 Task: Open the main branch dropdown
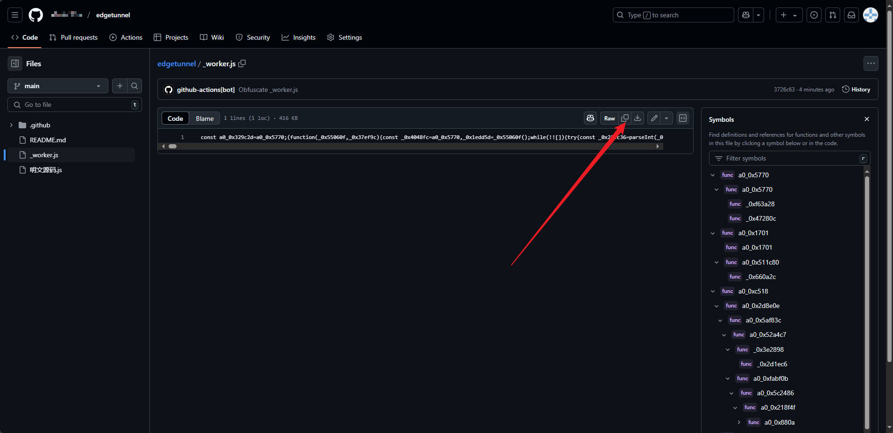pyautogui.click(x=57, y=86)
